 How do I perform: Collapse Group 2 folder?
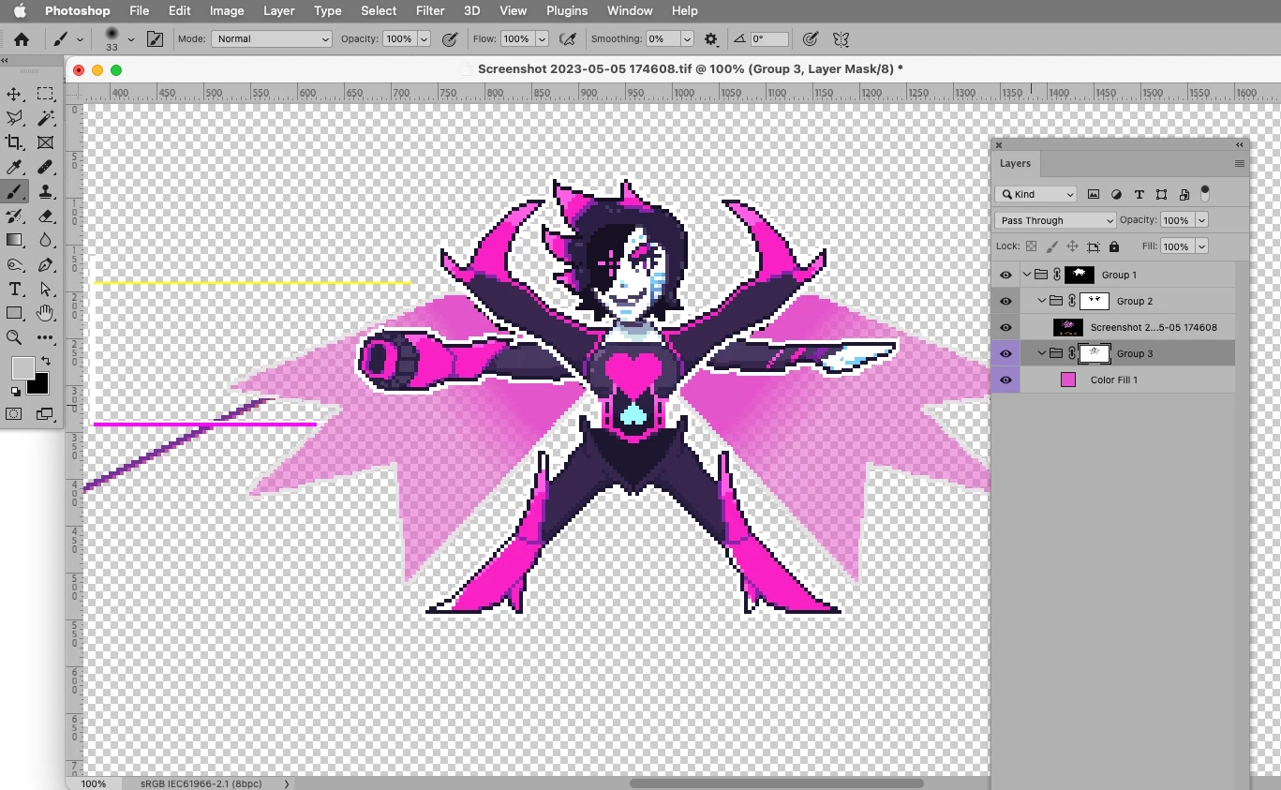point(1042,301)
